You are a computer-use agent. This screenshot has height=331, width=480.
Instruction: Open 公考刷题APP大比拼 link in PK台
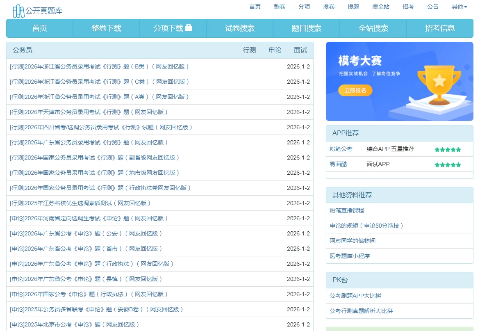(355, 296)
